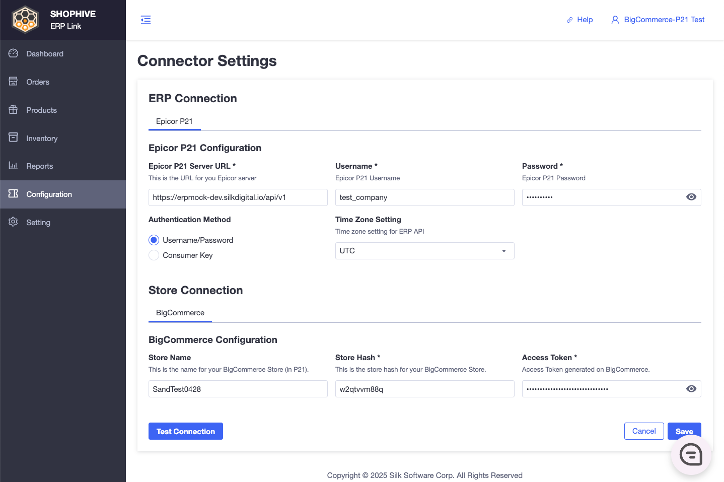The height and width of the screenshot is (482, 724).
Task: Select the BigCommerce store tab
Action: coord(180,313)
